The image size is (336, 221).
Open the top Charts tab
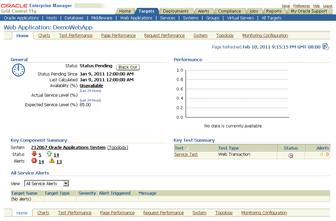click(x=44, y=35)
